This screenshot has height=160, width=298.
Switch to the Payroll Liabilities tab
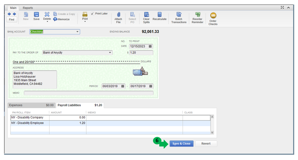click(80, 105)
